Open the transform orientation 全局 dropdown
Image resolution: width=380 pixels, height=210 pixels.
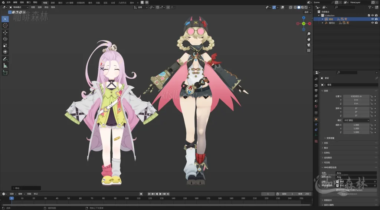point(141,7)
